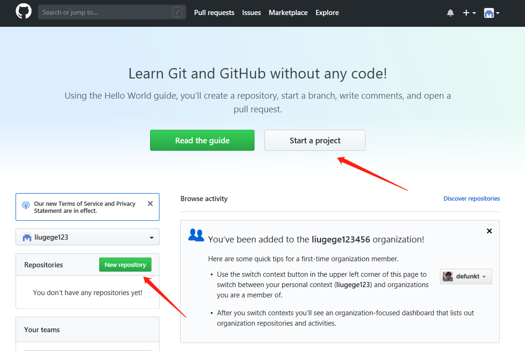Screen dimensions: 525x351
Task: Expand the plus create-new dropdown
Action: [x=469, y=13]
